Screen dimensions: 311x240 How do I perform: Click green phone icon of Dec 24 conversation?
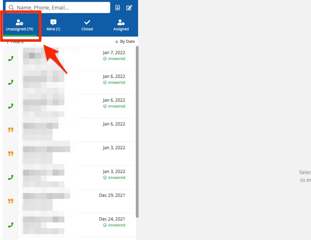[x=11, y=225]
